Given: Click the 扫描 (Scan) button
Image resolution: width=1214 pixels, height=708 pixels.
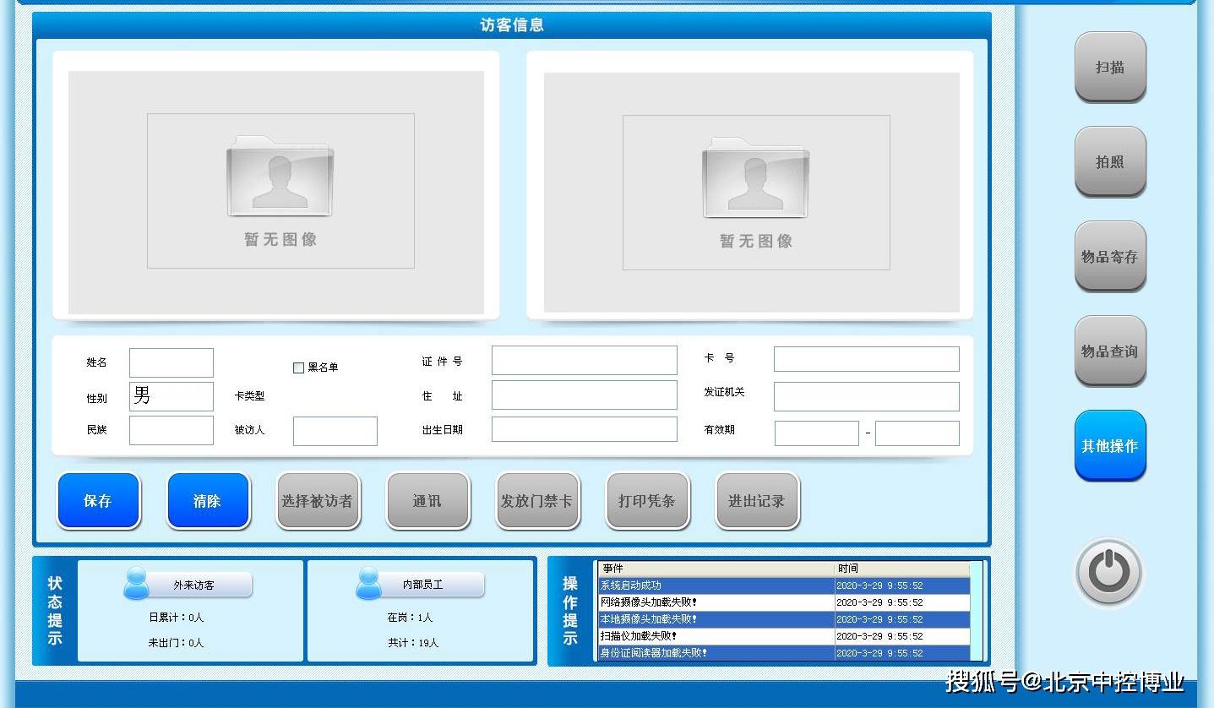Looking at the screenshot, I should point(1109,67).
